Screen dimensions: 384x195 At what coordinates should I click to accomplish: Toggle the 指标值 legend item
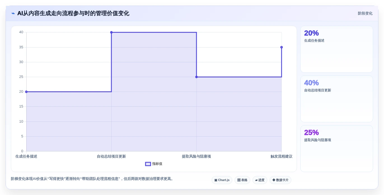click(x=154, y=164)
